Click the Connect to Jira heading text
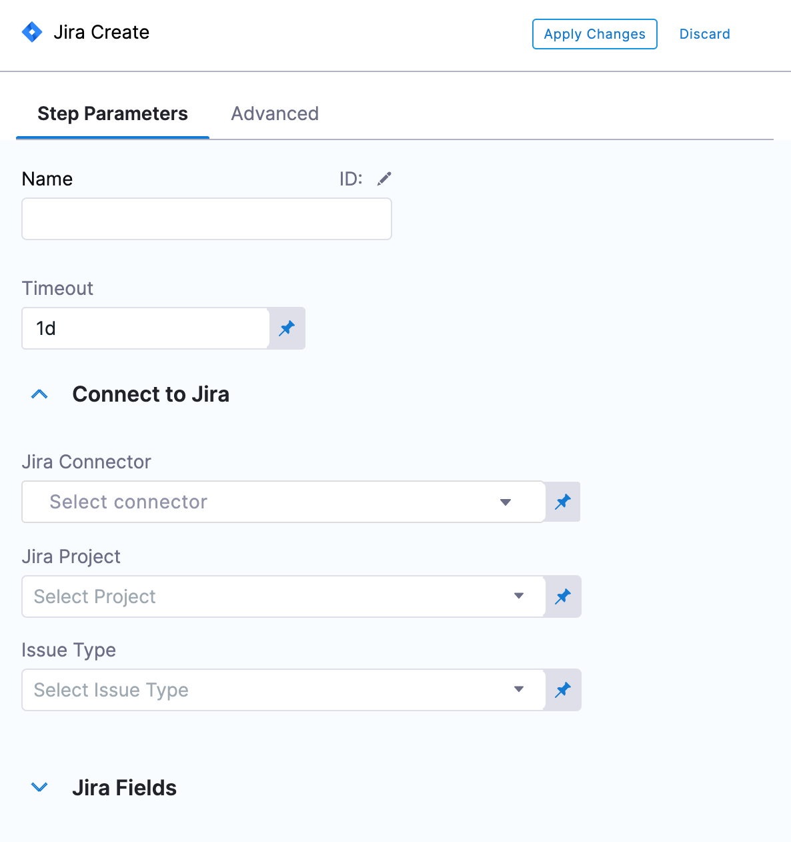Viewport: 791px width, 842px height. pyautogui.click(x=151, y=394)
